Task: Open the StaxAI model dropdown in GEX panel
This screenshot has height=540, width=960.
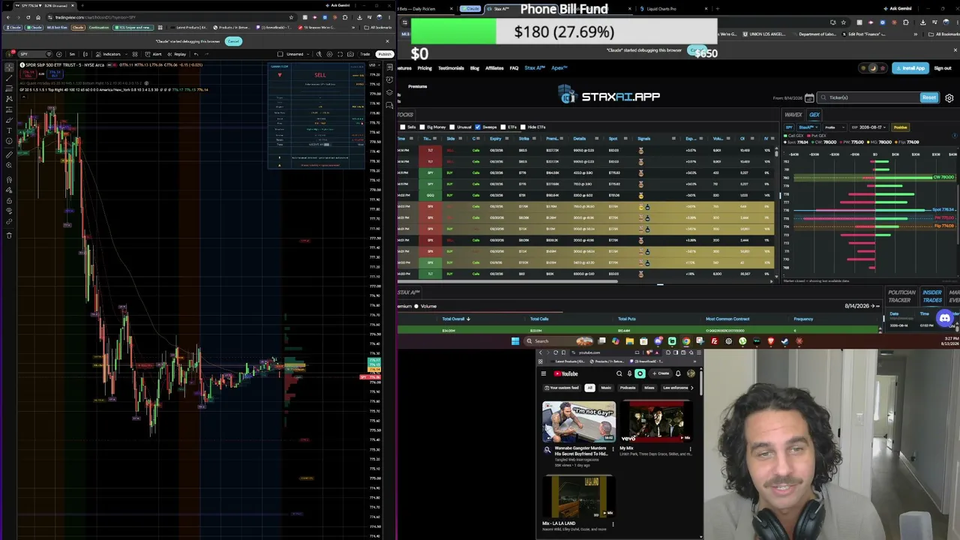Action: (808, 127)
